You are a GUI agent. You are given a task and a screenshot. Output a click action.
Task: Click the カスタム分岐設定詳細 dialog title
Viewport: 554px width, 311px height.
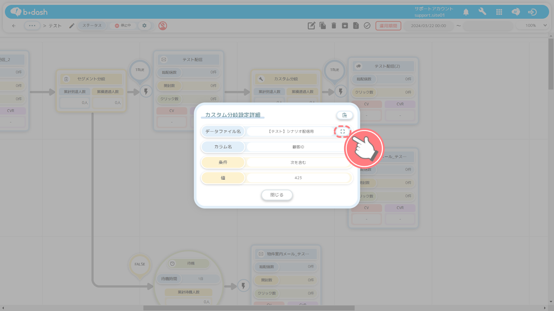[233, 115]
